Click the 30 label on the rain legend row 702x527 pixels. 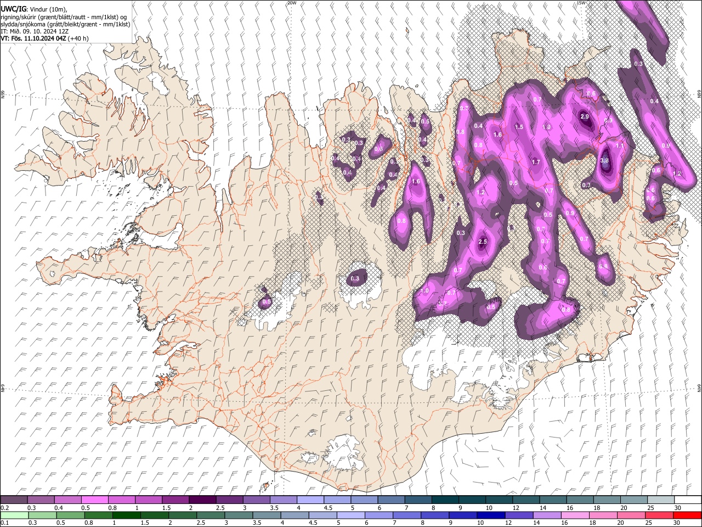(x=676, y=523)
